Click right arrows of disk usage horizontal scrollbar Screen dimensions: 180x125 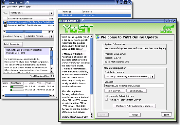click(52, 95)
